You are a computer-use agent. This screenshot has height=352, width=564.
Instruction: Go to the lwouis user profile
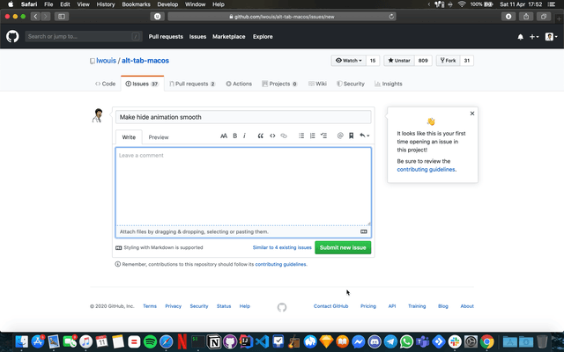(x=106, y=61)
